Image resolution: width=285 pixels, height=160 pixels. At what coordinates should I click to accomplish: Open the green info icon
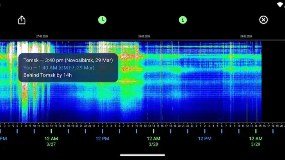(x=183, y=20)
